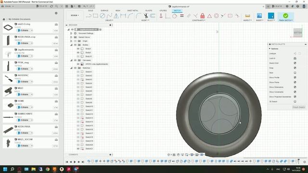Expand the Document Settings node
Screen dimensions: 308x173
[x=71, y=33]
